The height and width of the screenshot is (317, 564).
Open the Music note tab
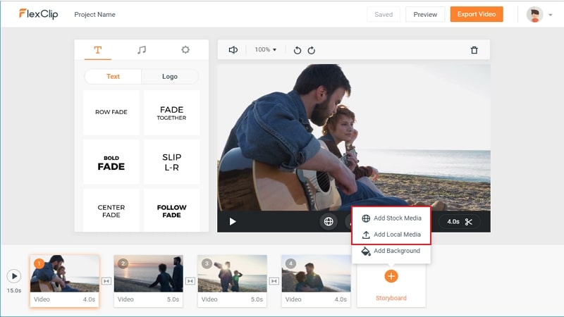pos(142,50)
